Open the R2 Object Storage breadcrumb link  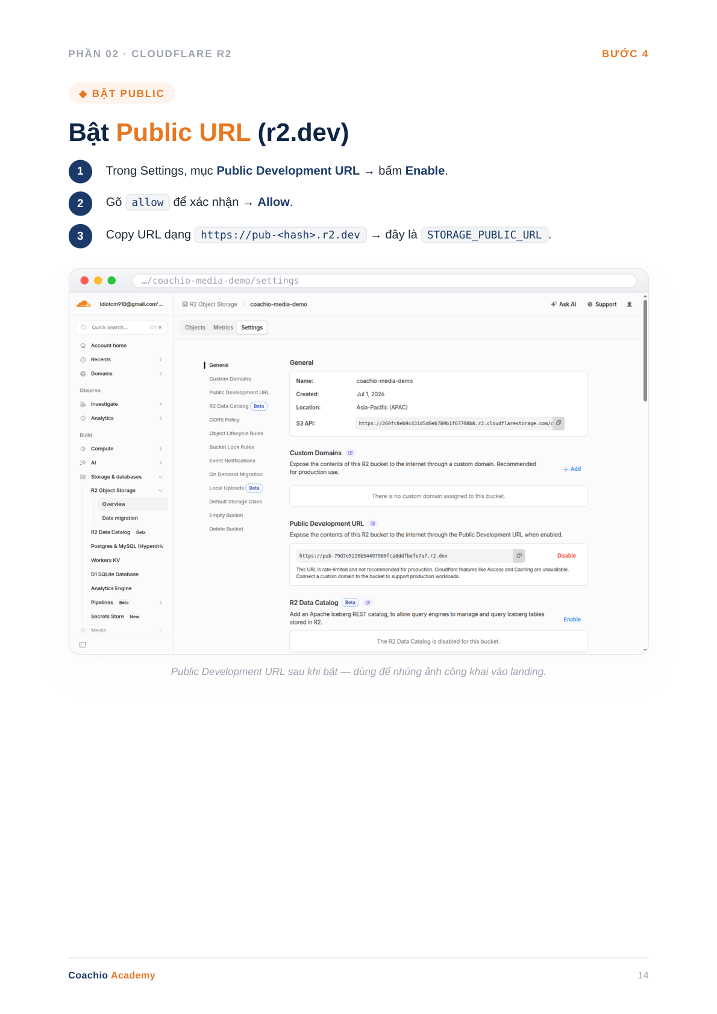coord(210,305)
